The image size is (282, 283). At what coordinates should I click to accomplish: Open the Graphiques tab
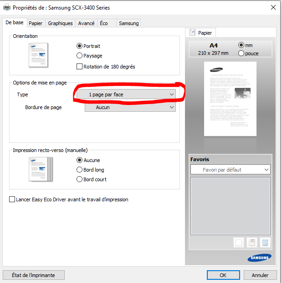coord(60,23)
